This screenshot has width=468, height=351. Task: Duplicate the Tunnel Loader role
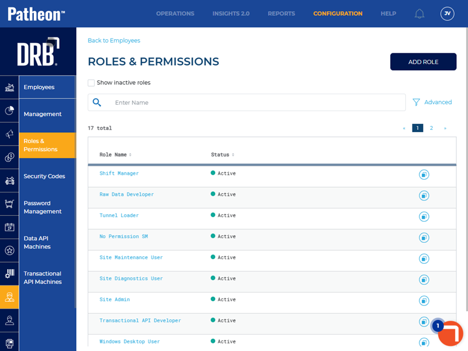pyautogui.click(x=424, y=216)
